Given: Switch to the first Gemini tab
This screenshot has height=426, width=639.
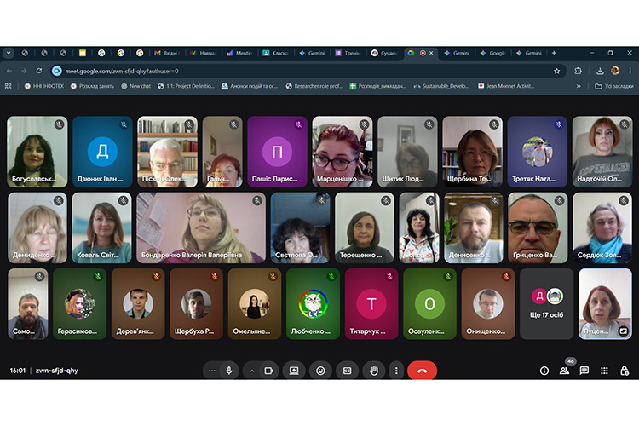Looking at the screenshot, I should 312,53.
